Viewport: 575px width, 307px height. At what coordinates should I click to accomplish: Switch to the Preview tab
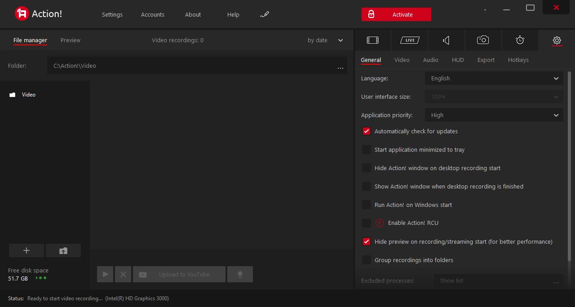[x=71, y=40]
